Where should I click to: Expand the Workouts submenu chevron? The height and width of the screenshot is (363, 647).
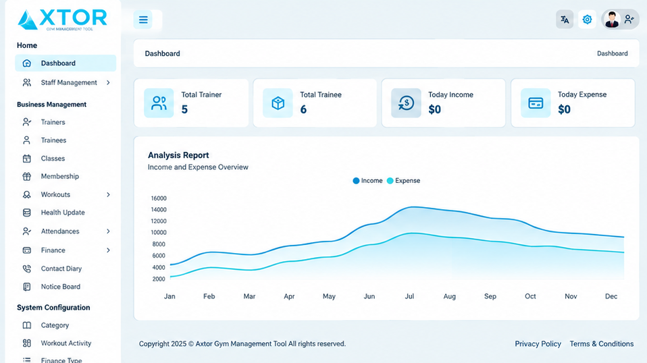point(108,194)
